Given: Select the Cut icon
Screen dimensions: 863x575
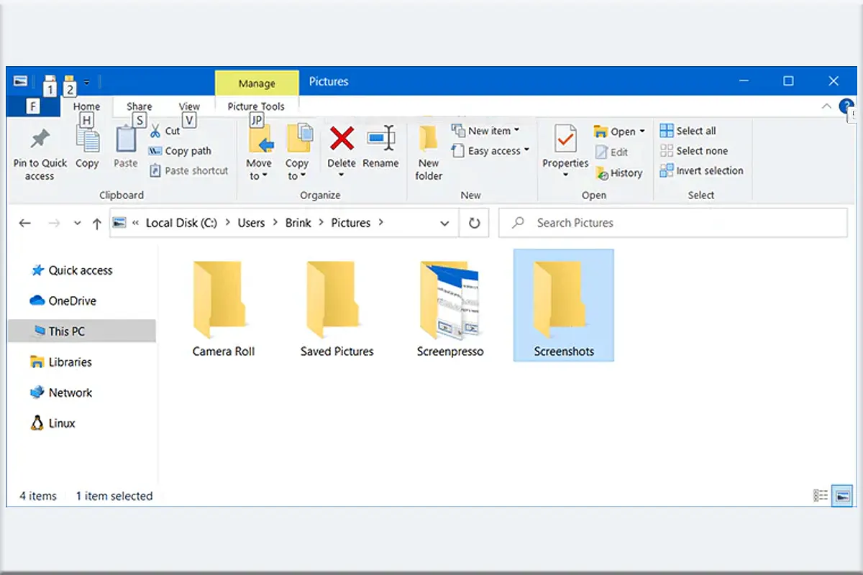Looking at the screenshot, I should pos(165,131).
